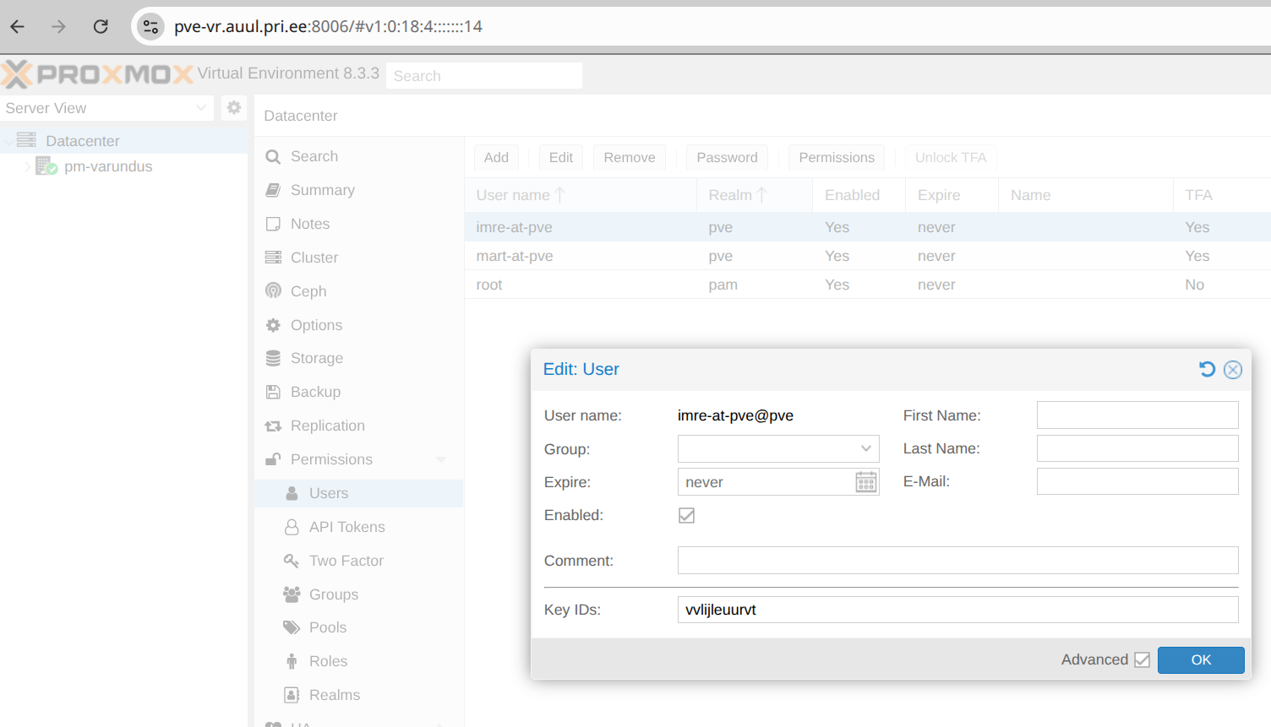Open Backup via floppy disk icon
This screenshot has width=1271, height=727.
click(x=273, y=392)
